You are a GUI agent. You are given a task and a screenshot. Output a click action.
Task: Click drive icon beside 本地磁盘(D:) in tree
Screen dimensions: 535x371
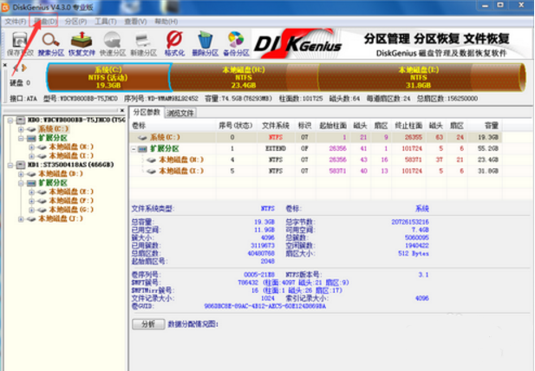pyautogui.click(x=31, y=174)
